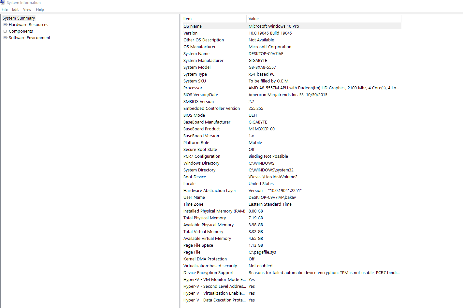Select the BIOS Version/Date row
This screenshot has width=463, height=308.
point(201,95)
